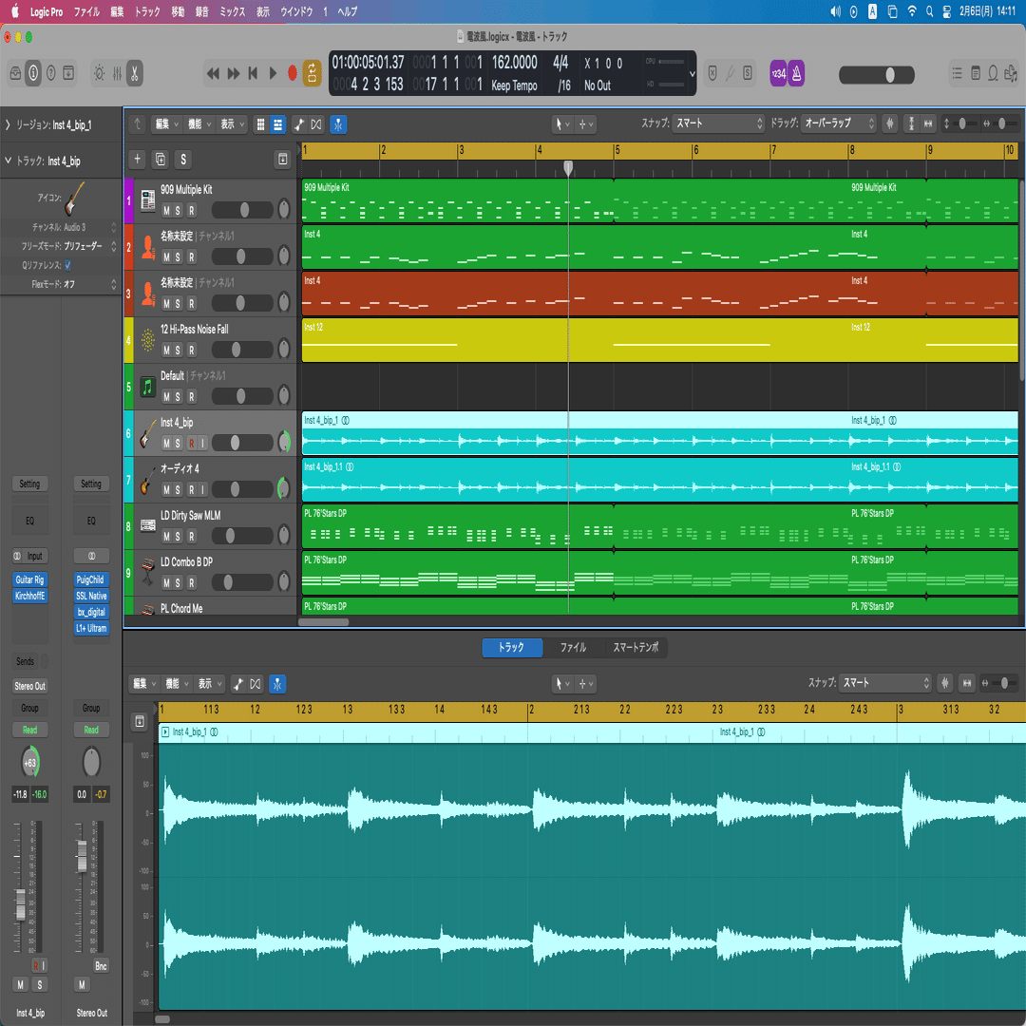Toggle the Inspector button in control bar
The height and width of the screenshot is (1026, 1026).
[x=33, y=73]
